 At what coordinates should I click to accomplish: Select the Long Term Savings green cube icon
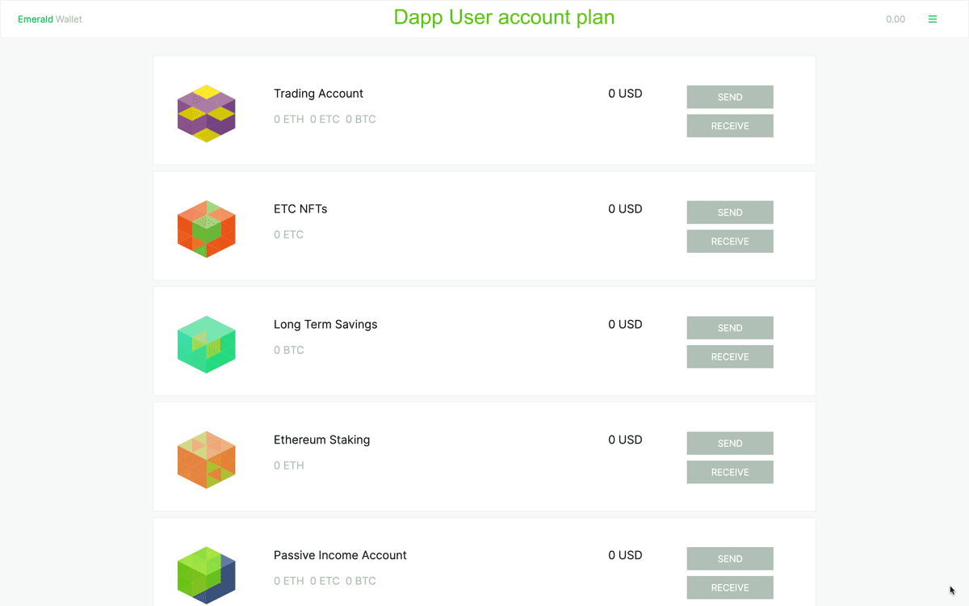[206, 344]
